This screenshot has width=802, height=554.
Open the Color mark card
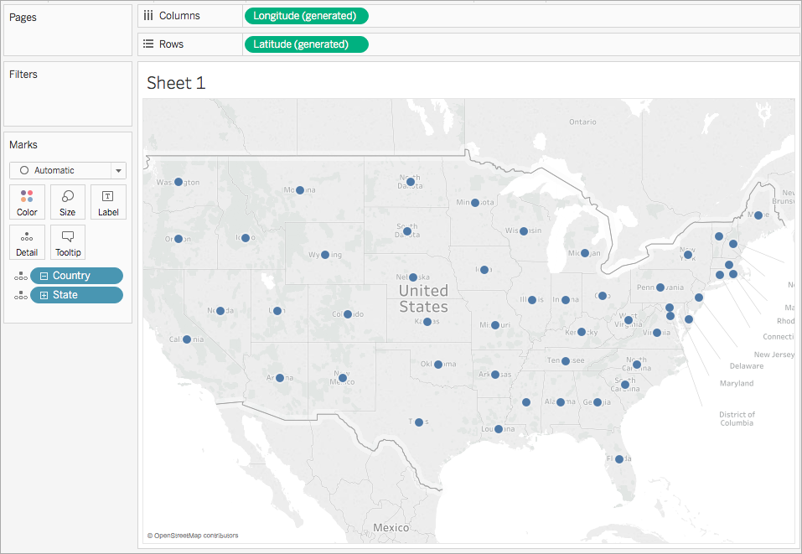[x=27, y=202]
